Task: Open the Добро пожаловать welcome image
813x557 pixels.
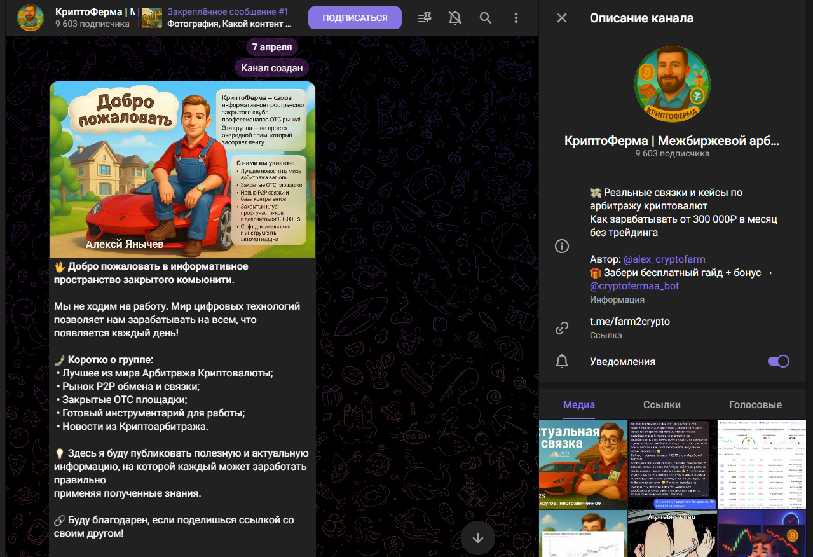Action: point(182,169)
